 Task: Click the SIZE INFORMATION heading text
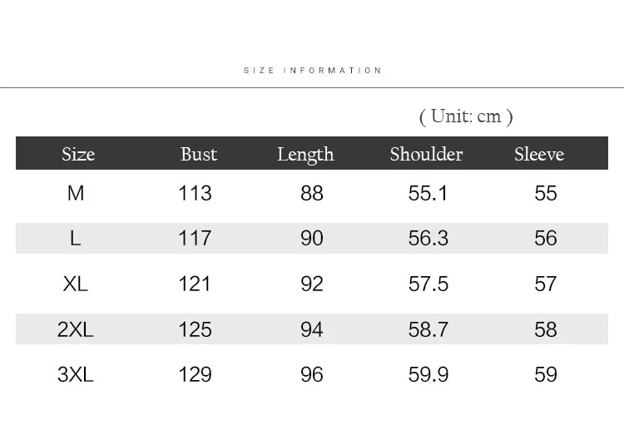click(x=312, y=71)
